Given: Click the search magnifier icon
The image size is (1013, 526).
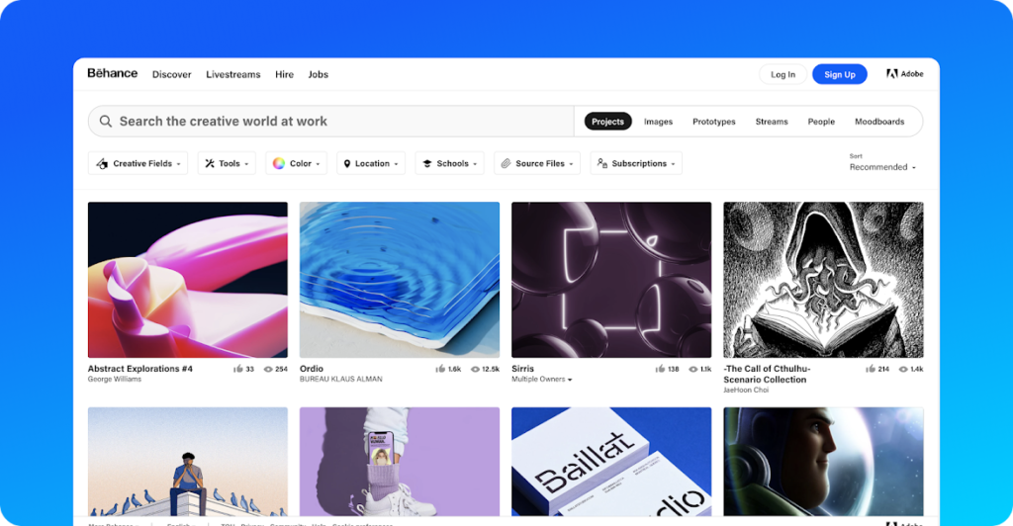Looking at the screenshot, I should click(105, 122).
